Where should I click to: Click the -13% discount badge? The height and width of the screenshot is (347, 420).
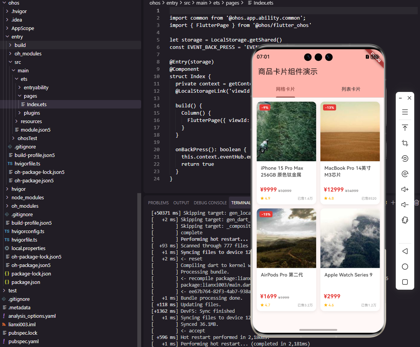point(330,107)
